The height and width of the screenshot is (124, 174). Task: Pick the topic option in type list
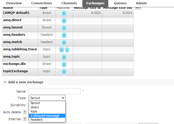pyautogui.click(x=34, y=111)
